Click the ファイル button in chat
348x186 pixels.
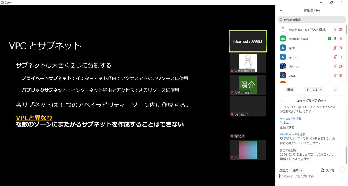point(328,170)
